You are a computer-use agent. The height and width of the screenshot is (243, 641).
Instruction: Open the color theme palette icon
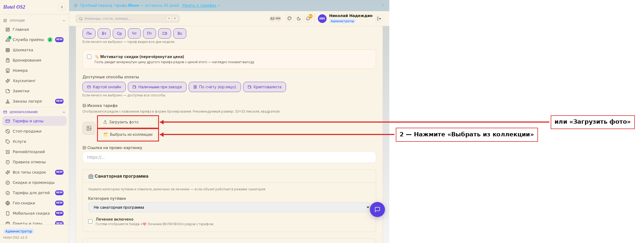290,19
